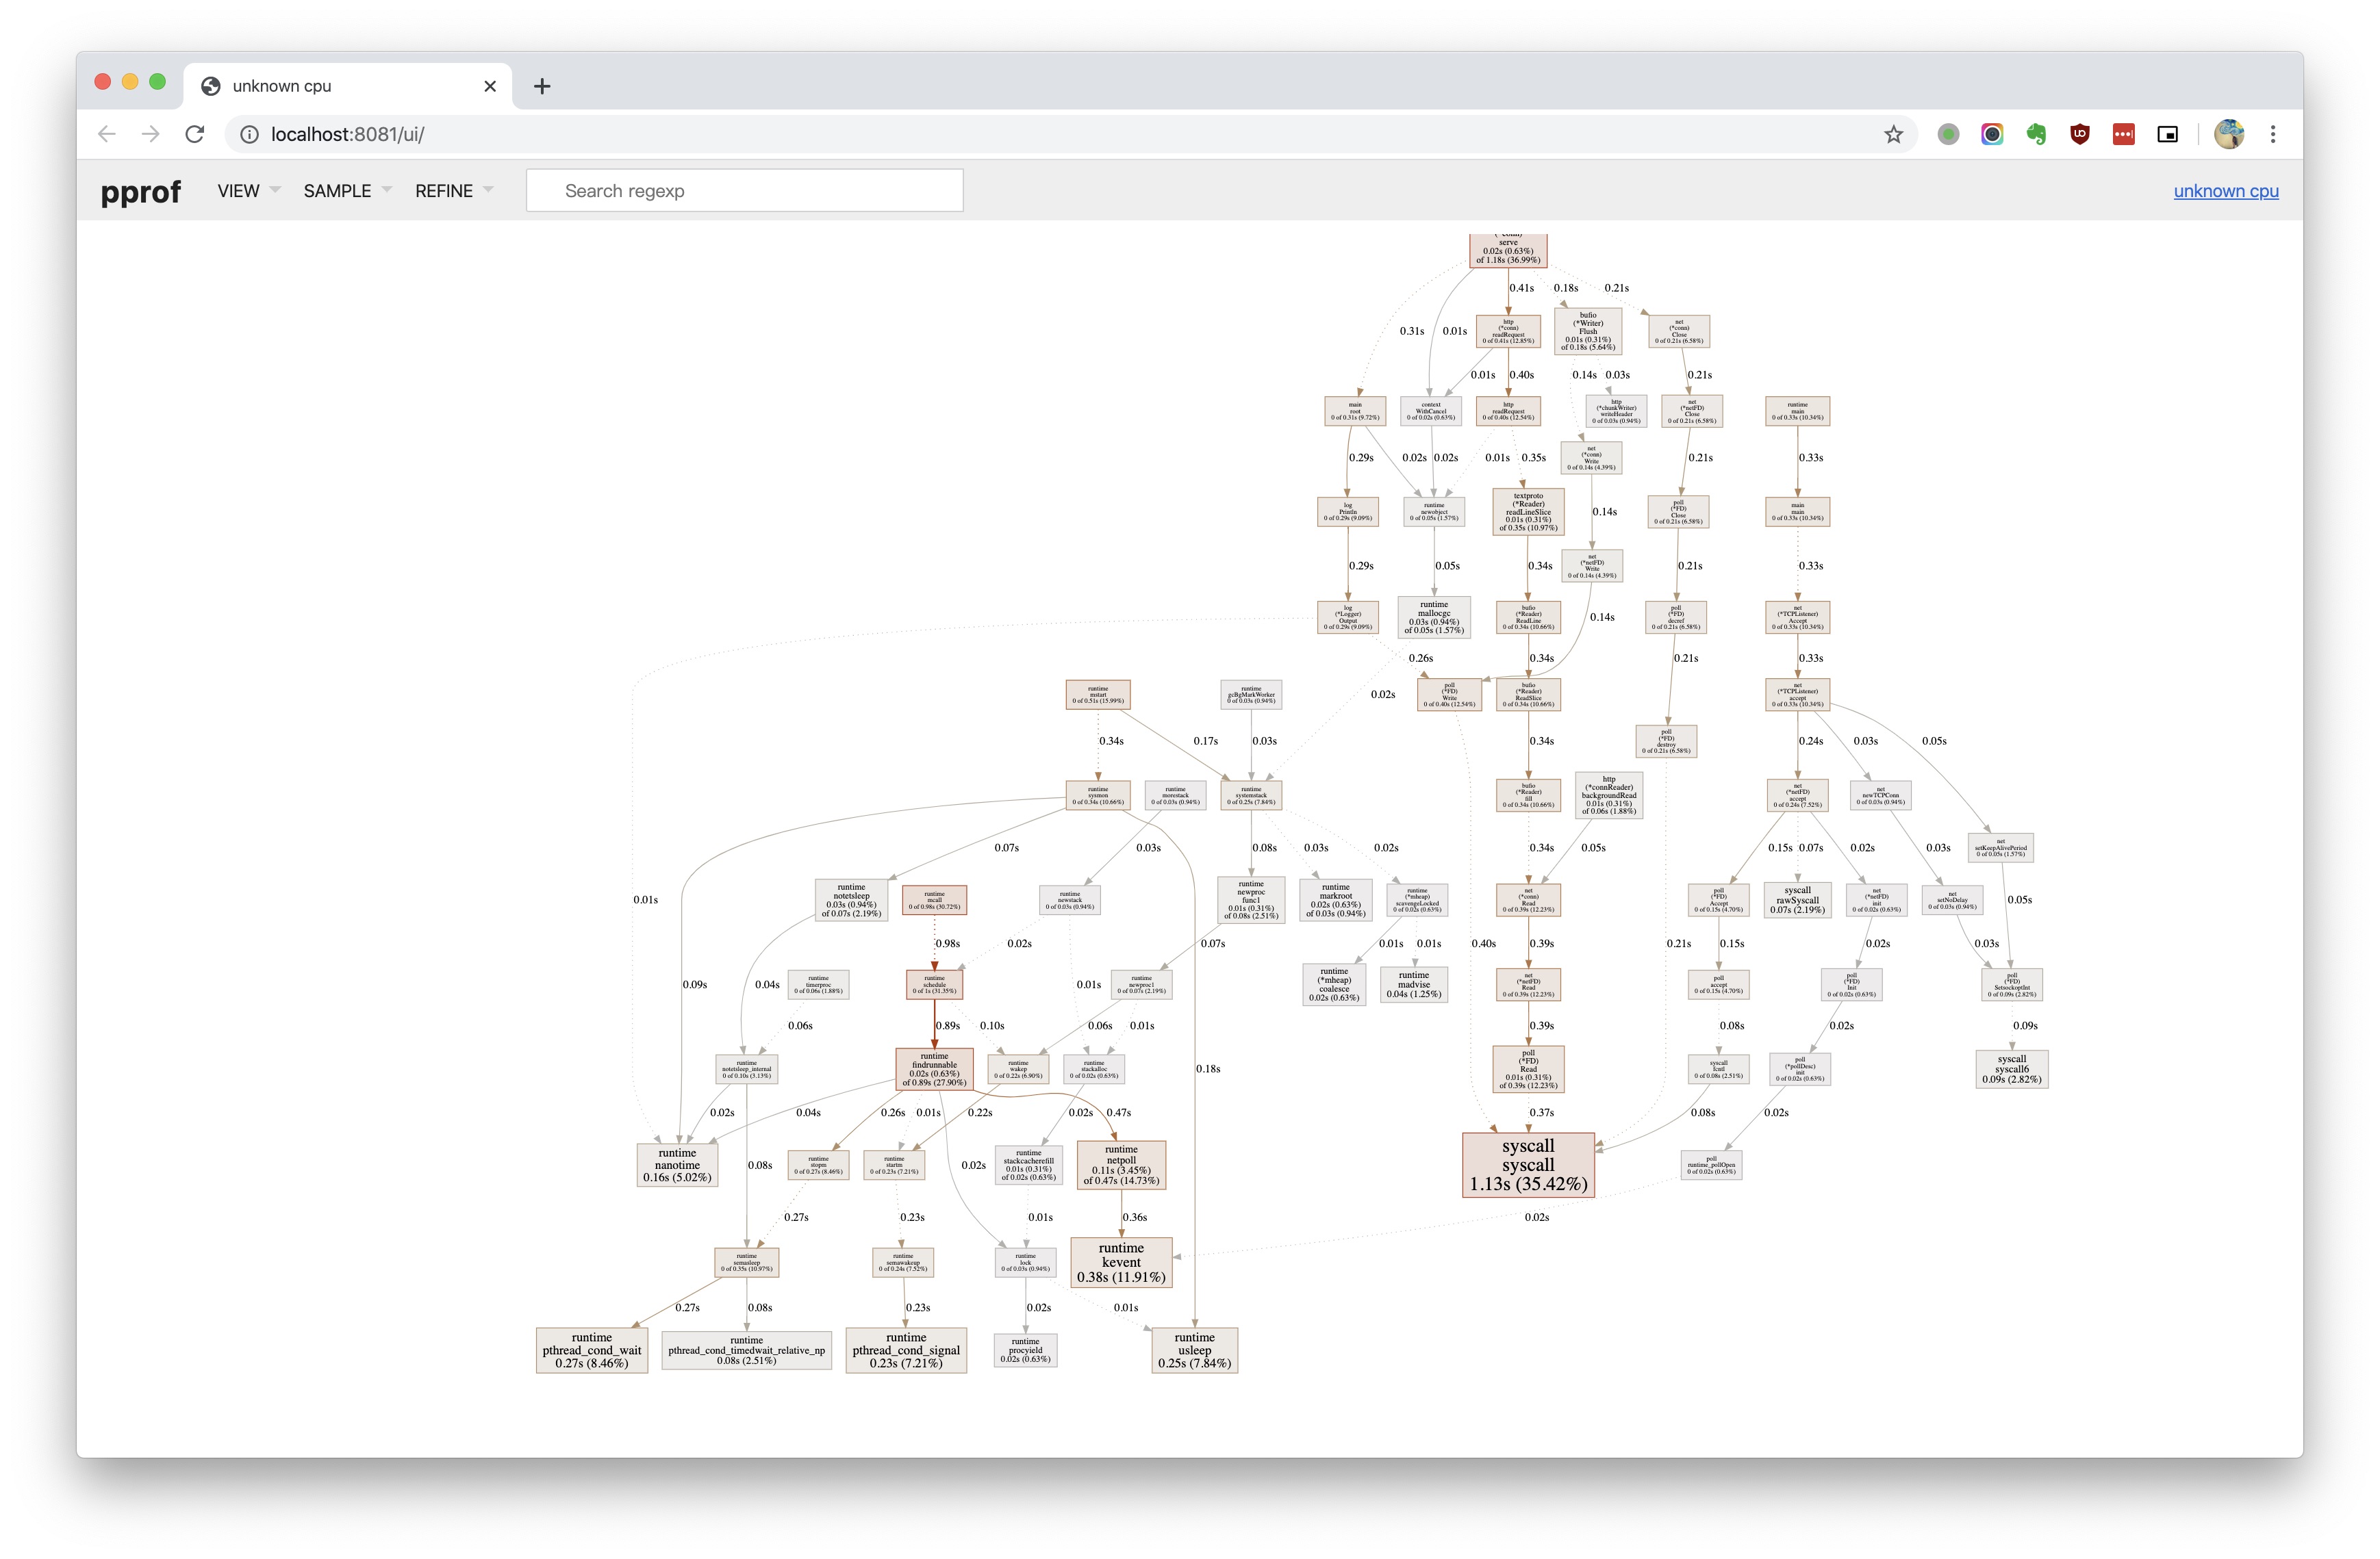This screenshot has width=2380, height=1559.
Task: Focus the Search regexp field
Action: (x=744, y=191)
